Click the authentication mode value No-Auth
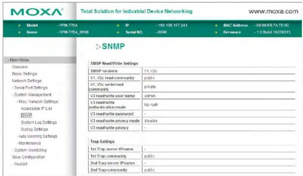The image size is (303, 176). click(151, 105)
